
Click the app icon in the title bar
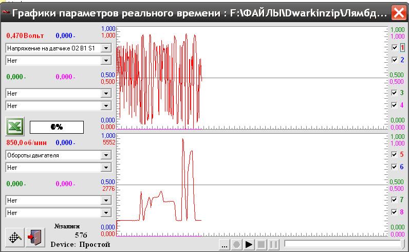coord(6,12)
